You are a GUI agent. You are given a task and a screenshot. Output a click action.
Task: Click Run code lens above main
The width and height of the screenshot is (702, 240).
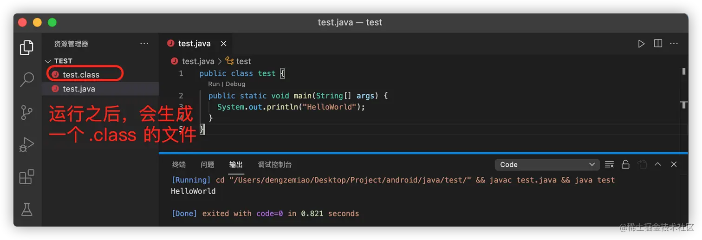pos(214,84)
